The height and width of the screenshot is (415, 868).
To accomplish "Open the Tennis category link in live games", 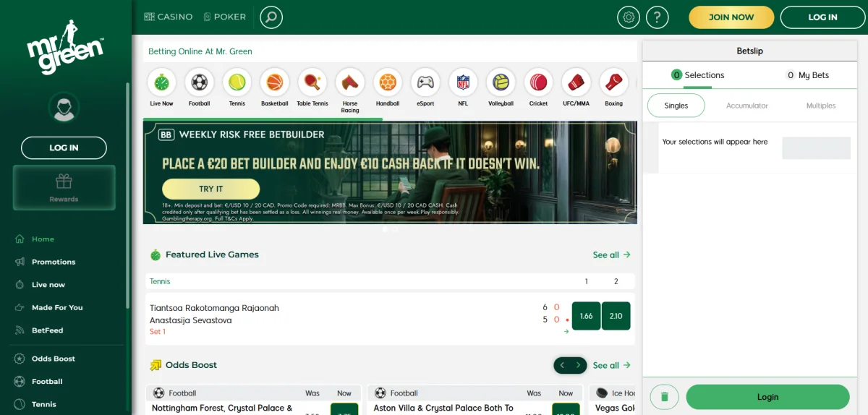I will click(160, 281).
